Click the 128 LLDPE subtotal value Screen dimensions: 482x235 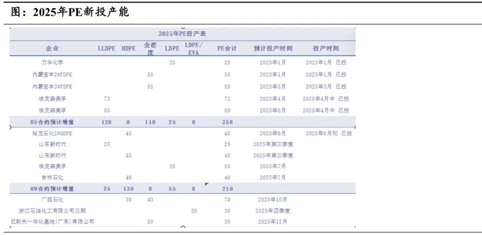107,122
